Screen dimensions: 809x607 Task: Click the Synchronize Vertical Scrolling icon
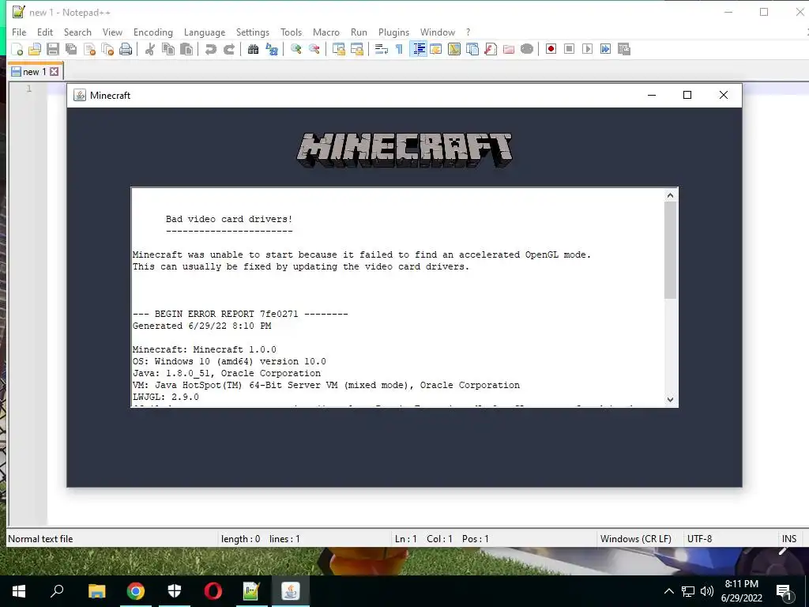(x=338, y=49)
